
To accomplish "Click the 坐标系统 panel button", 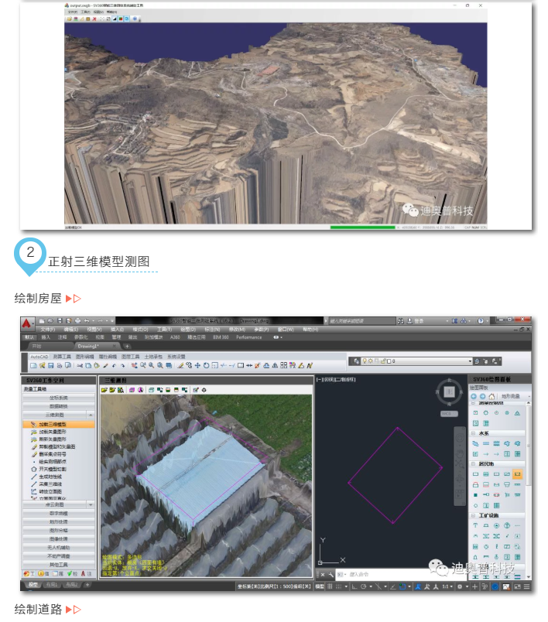I will point(59,398).
